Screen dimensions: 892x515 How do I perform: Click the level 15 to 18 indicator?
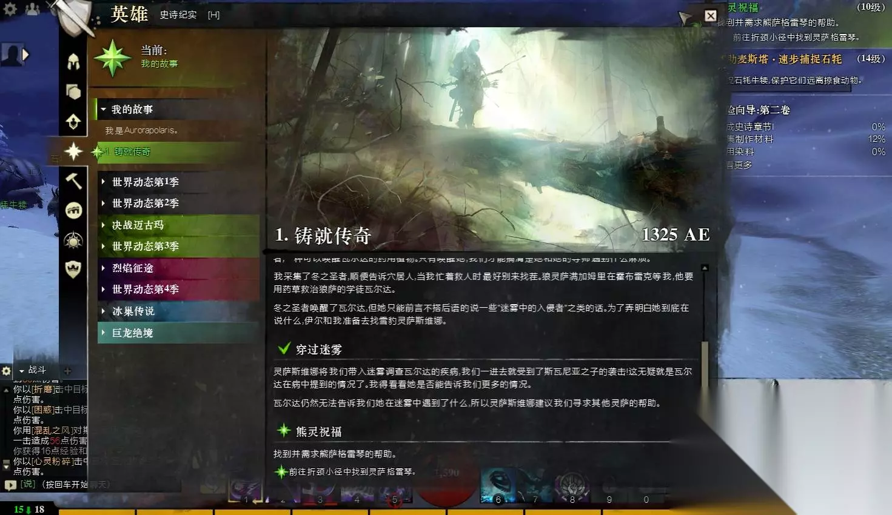(29, 510)
